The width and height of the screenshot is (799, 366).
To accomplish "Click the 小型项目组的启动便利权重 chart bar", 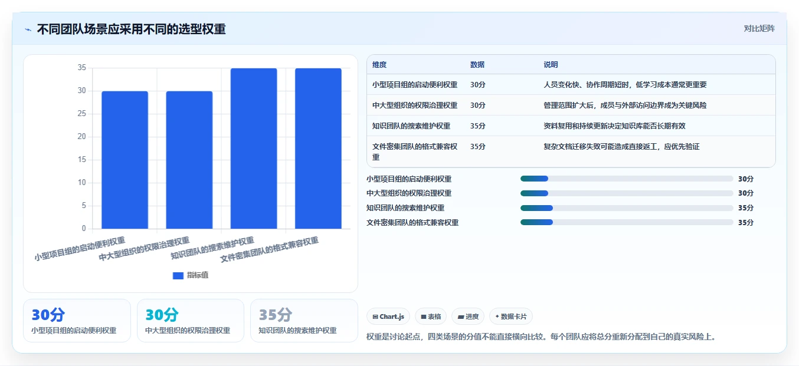I will click(x=125, y=160).
